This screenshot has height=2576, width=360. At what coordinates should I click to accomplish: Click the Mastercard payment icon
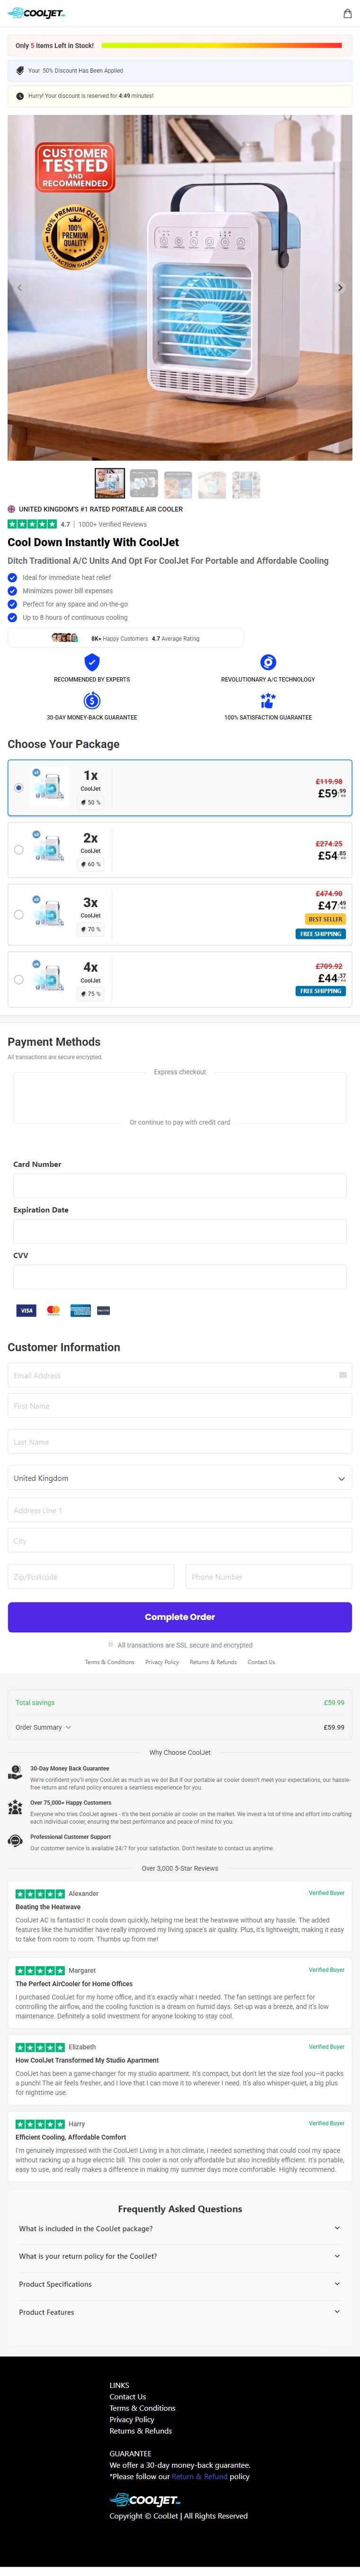coord(54,1310)
